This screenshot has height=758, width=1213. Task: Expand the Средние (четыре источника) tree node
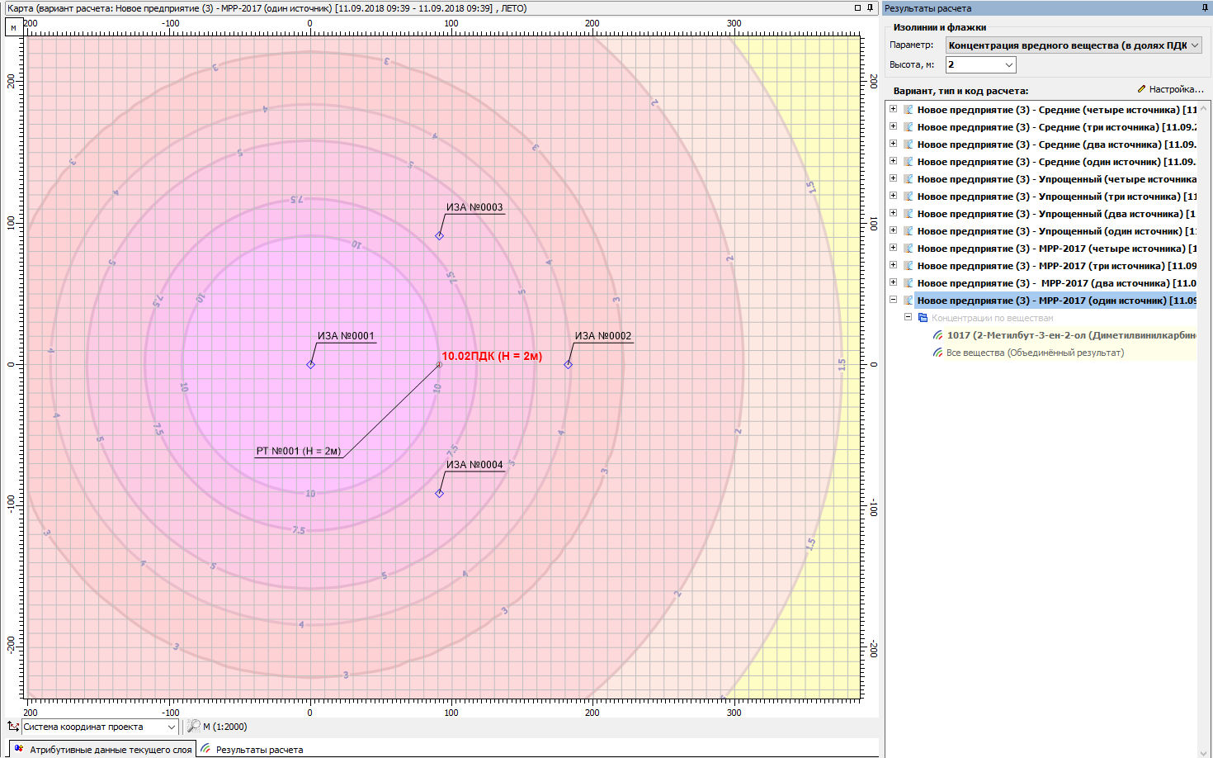point(893,110)
